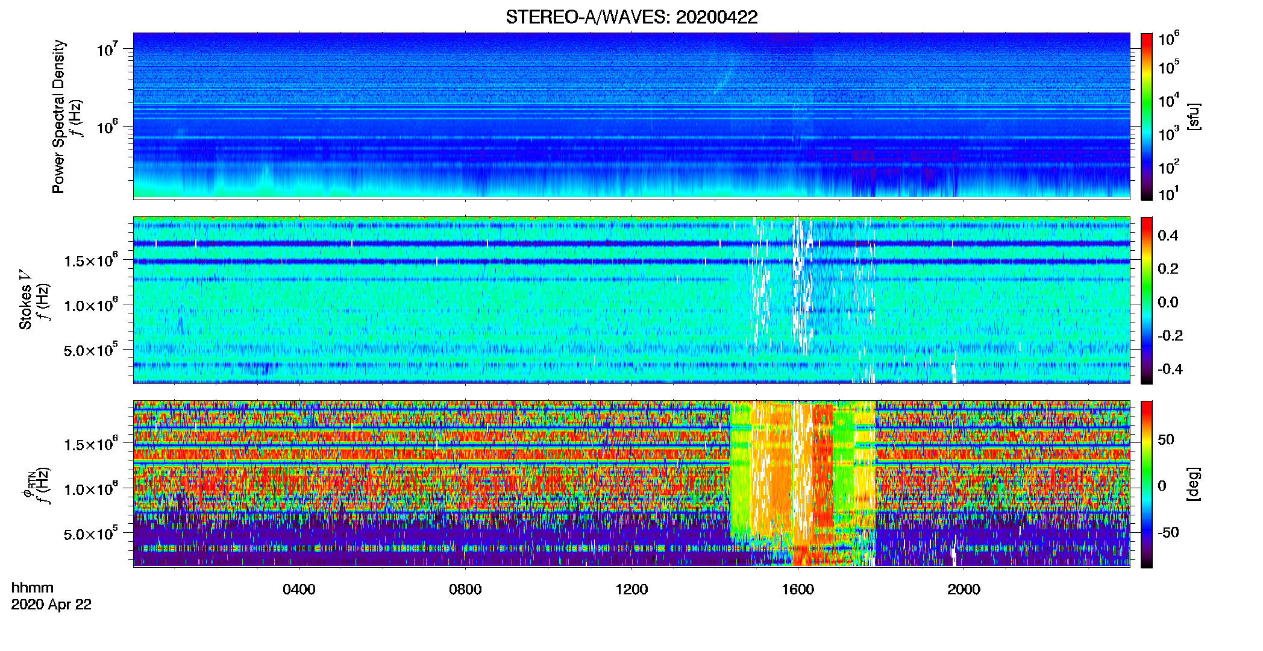Screen dimensions: 1263x651
Task: Click the 2000 time tick label
Action: click(964, 590)
